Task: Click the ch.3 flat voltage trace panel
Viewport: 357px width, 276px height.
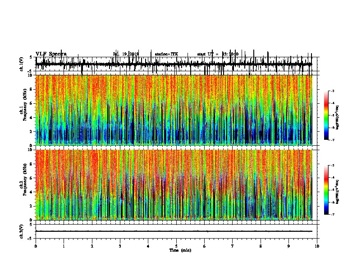Action: [176, 231]
